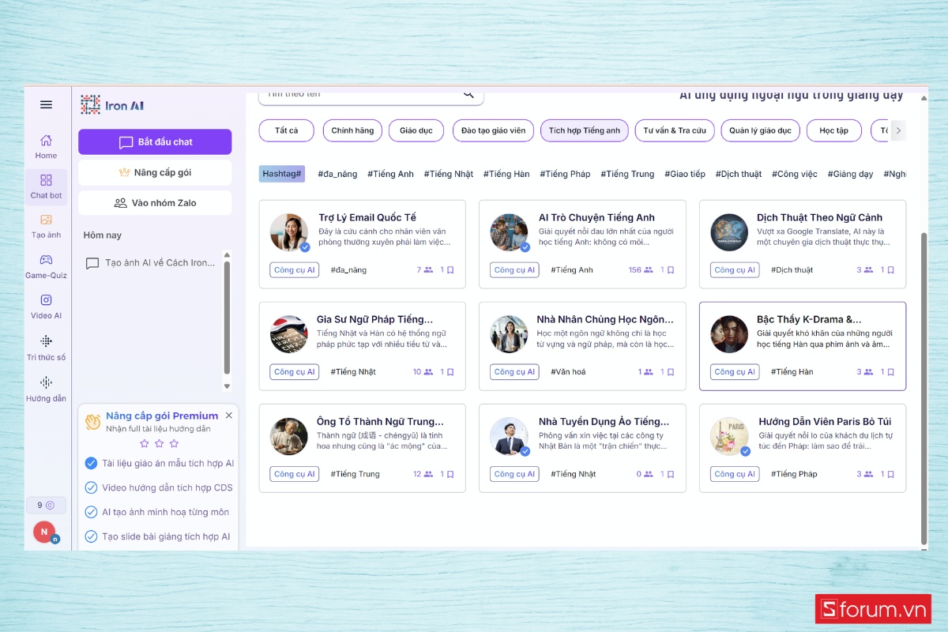Toggle Tạo slide bài giảng check
This screenshot has width=948, height=632.
point(91,536)
